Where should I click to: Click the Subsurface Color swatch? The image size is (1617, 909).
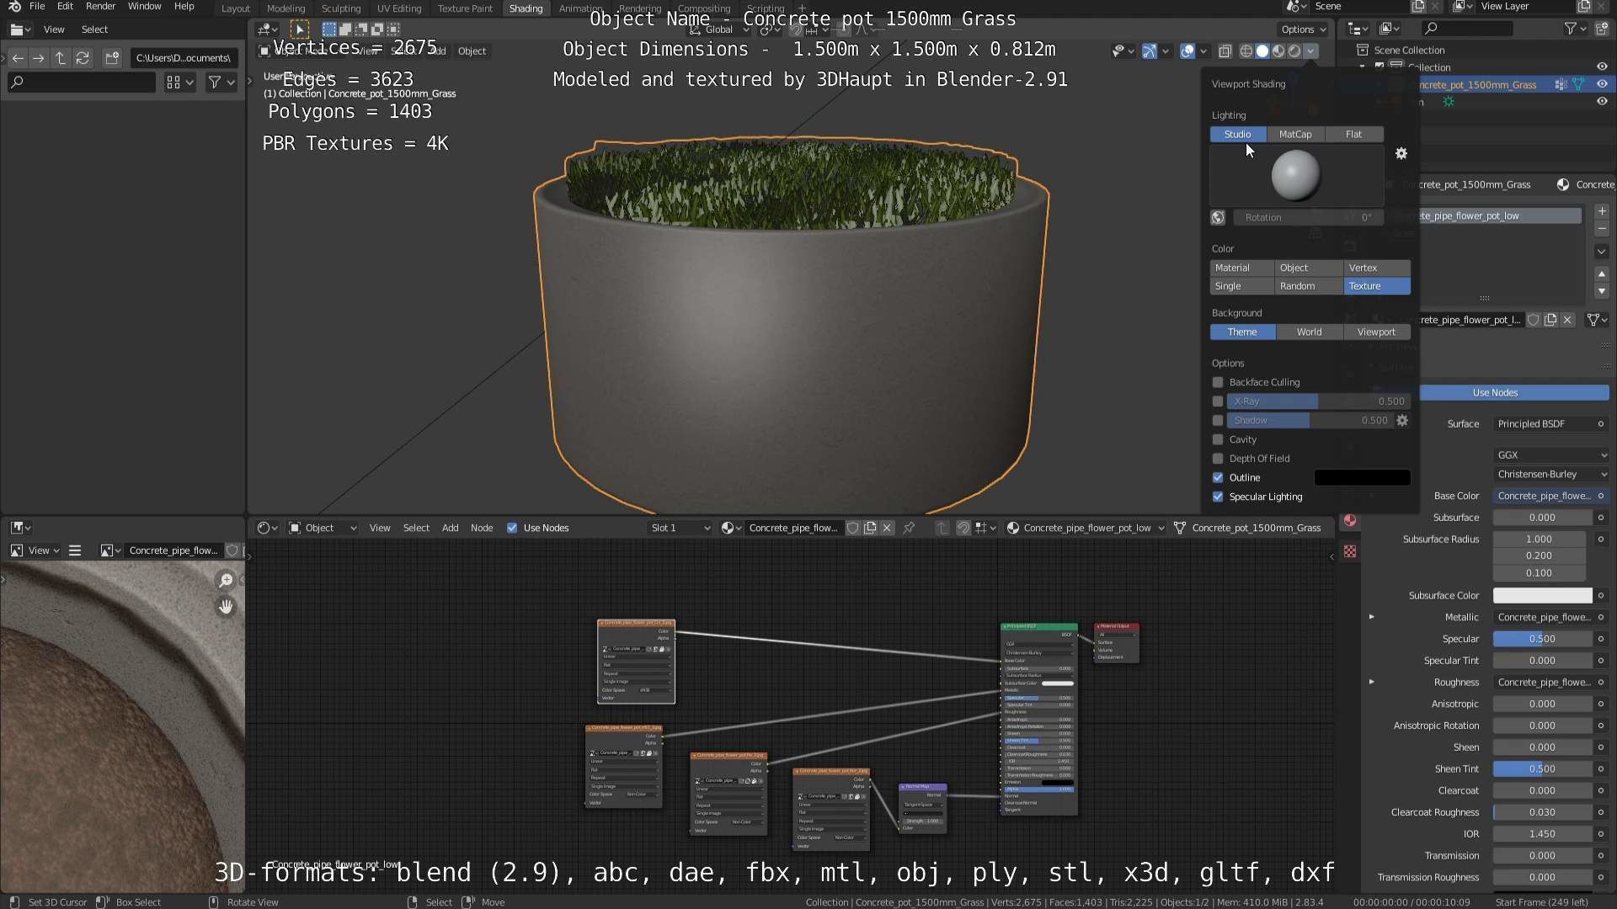pos(1542,595)
